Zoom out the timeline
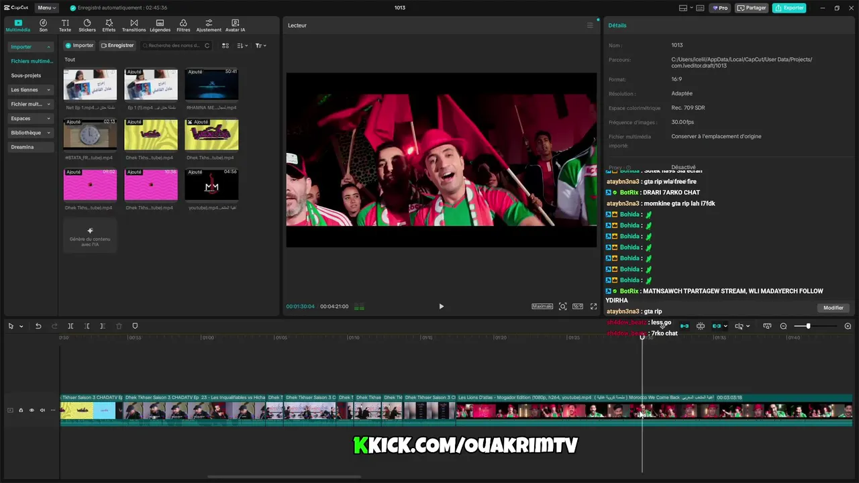This screenshot has height=483, width=859. [x=783, y=326]
